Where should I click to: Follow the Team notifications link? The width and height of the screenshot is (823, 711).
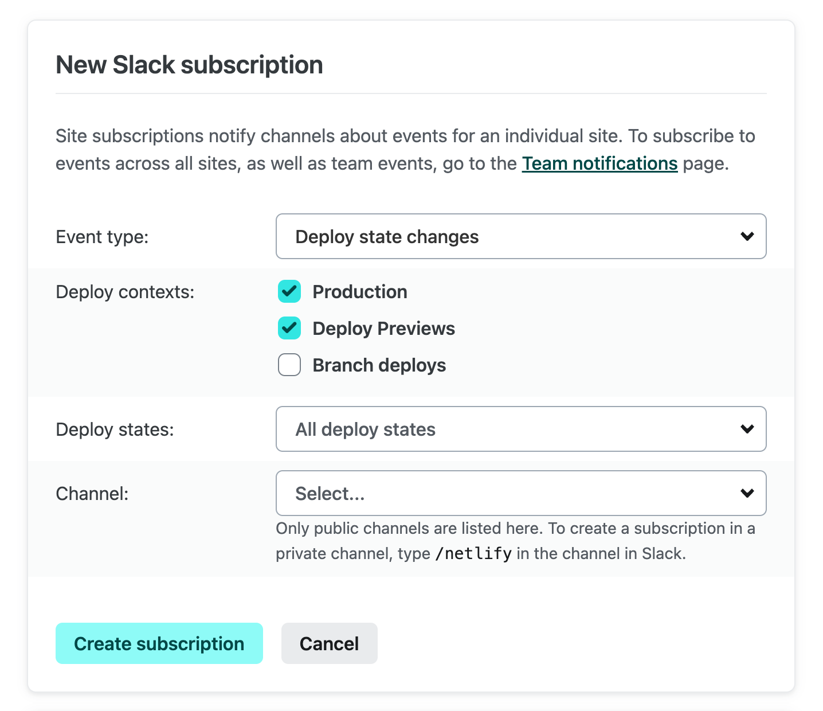599,163
